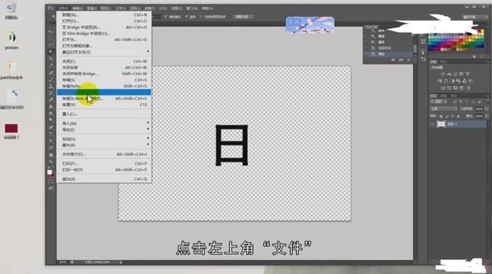Select the Path Selection tool
This screenshot has width=492, height=274.
[51, 142]
